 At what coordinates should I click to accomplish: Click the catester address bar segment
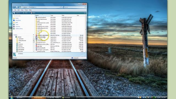[x=25, y=7]
